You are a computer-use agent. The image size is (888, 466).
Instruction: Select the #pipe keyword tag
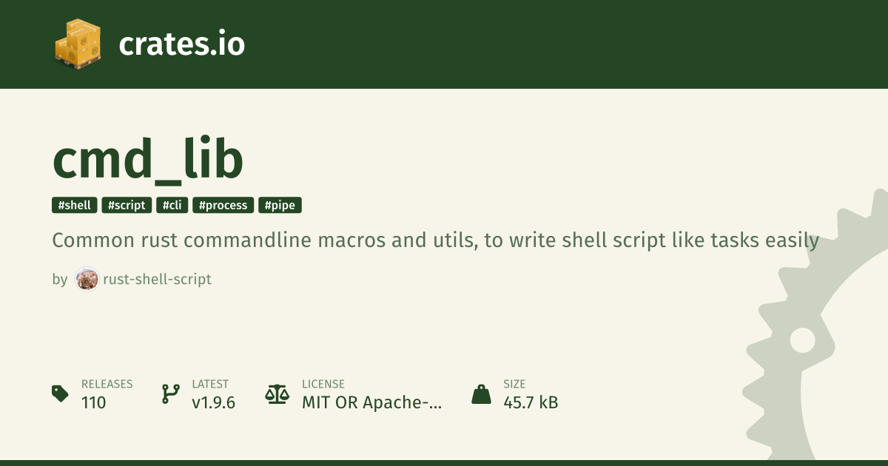coord(280,206)
